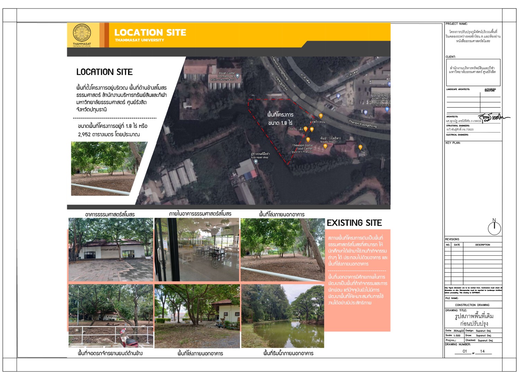
Task: Click the KEY PLAN label
Action: (x=453, y=143)
